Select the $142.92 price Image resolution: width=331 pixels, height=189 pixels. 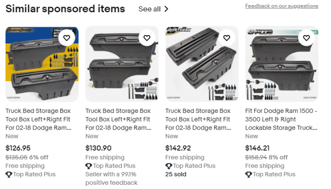[178, 148]
